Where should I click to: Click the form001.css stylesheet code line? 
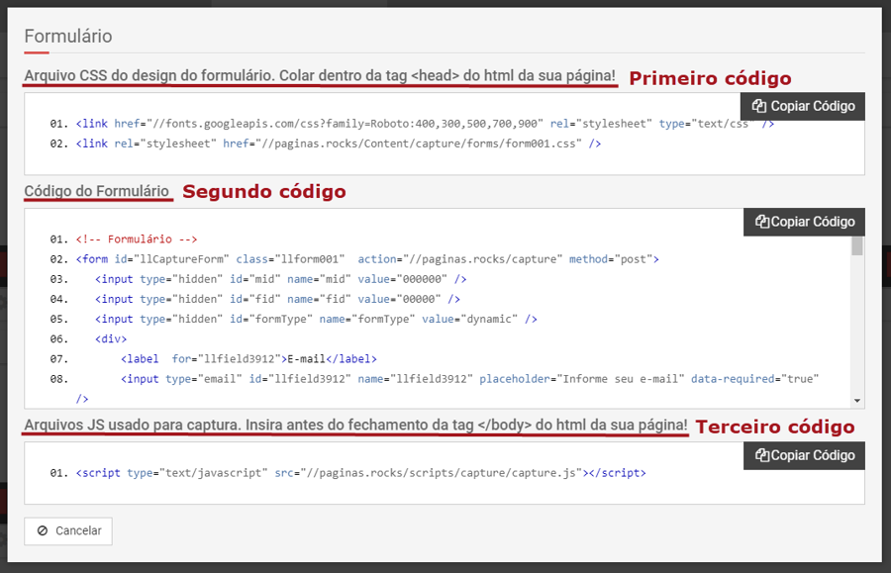pos(338,143)
